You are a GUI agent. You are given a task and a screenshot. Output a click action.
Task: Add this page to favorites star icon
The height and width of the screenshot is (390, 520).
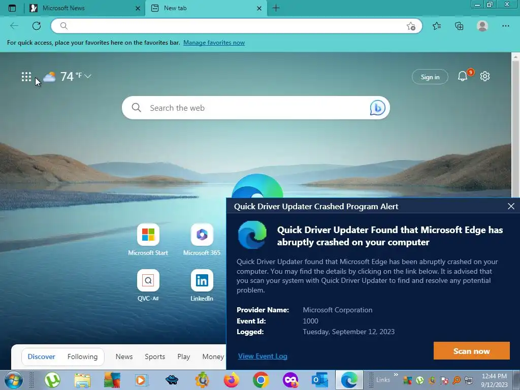click(x=411, y=26)
